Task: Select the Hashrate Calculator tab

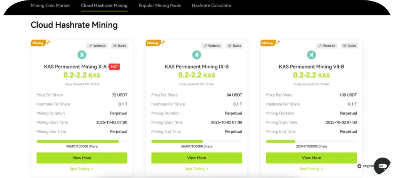Action: (212, 6)
